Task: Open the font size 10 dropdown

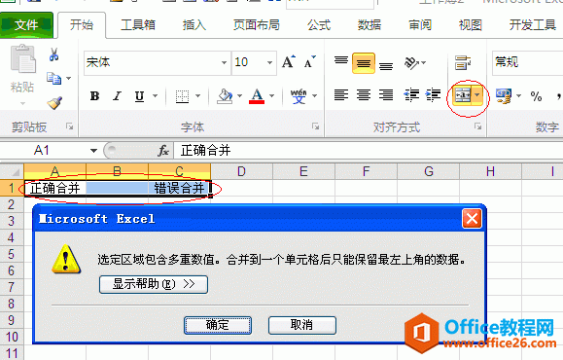Action: pyautogui.click(x=269, y=62)
